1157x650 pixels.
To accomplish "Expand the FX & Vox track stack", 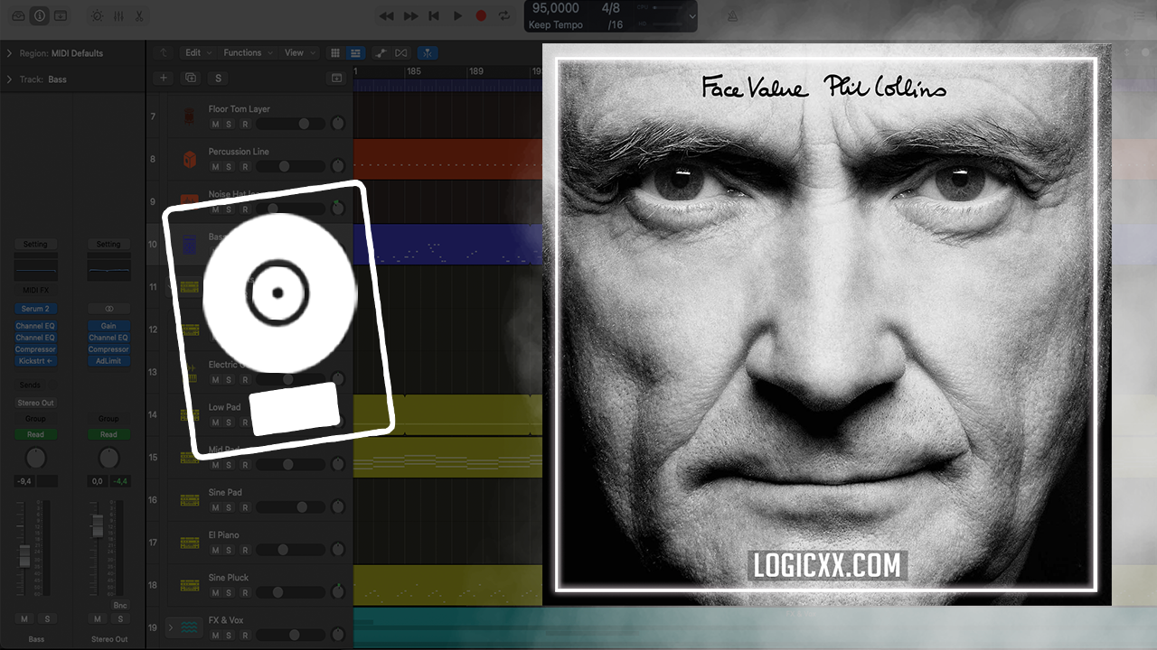I will 170,627.
